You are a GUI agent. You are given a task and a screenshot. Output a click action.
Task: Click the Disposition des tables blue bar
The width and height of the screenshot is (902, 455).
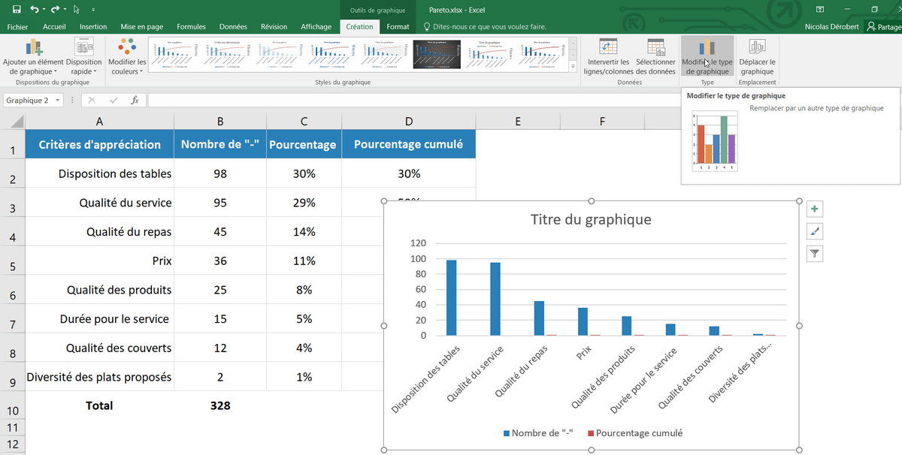[451, 298]
